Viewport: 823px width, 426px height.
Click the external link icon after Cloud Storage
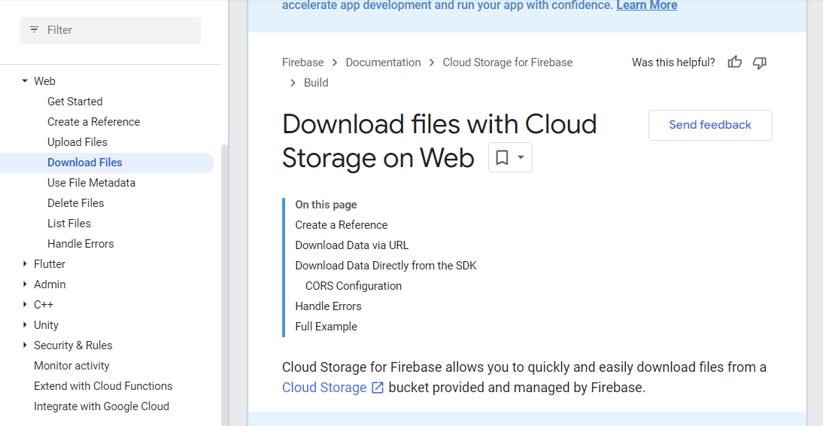pyautogui.click(x=378, y=388)
